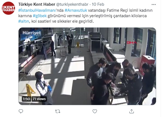Click the DHA logo in the video

pos(132,43)
